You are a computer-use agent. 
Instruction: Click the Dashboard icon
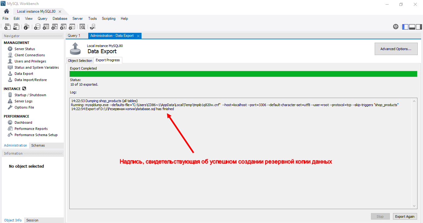10,122
